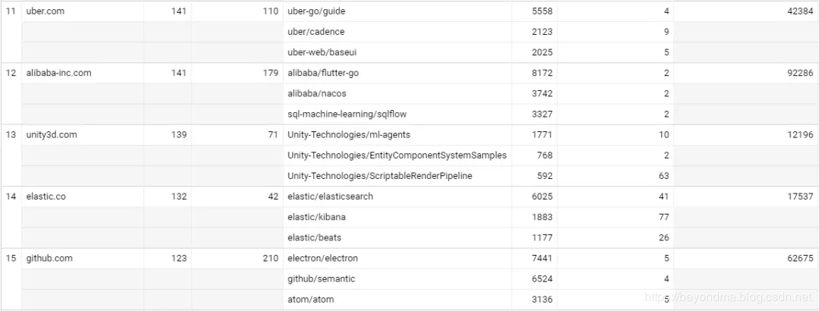Click the 92286 total value cell
Image resolution: width=819 pixels, height=311 pixels.
coord(799,73)
